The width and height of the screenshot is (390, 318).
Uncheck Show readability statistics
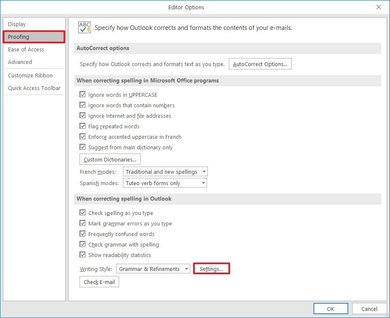point(83,255)
